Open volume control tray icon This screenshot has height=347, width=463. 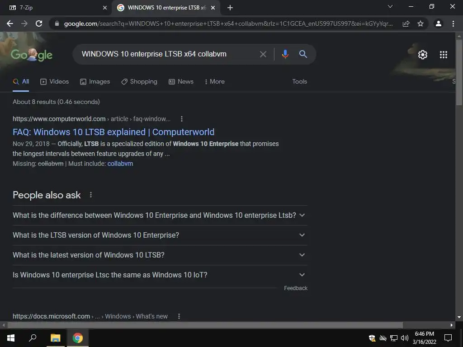pyautogui.click(x=404, y=338)
